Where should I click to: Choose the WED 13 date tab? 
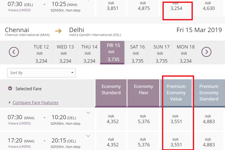point(65,53)
